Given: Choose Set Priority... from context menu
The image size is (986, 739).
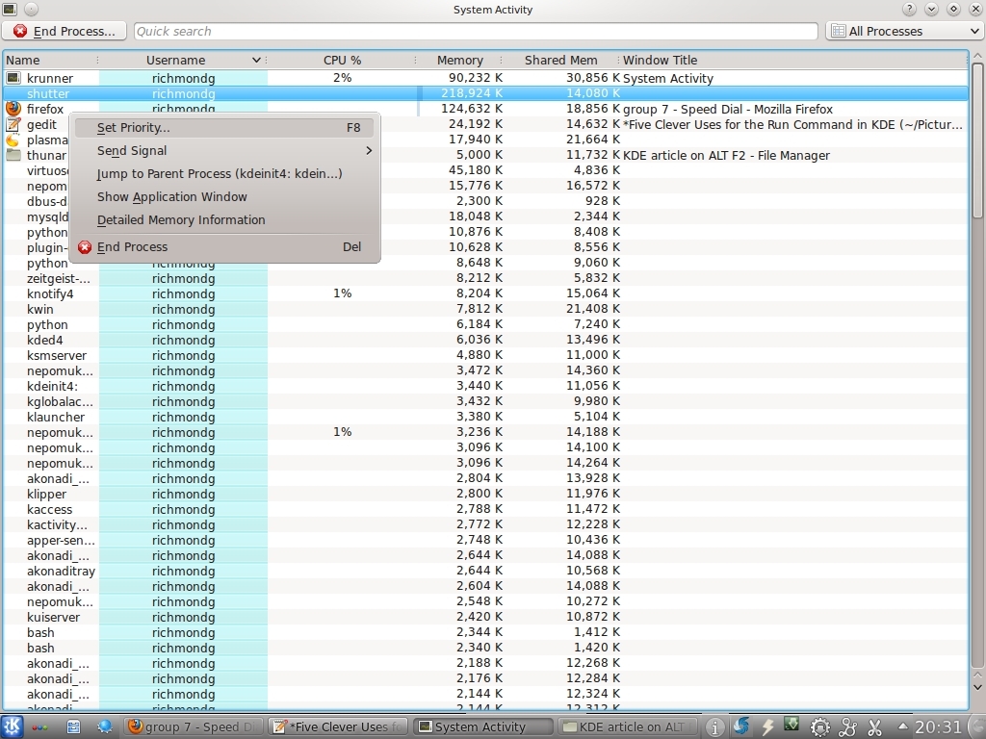Looking at the screenshot, I should click(x=224, y=128).
